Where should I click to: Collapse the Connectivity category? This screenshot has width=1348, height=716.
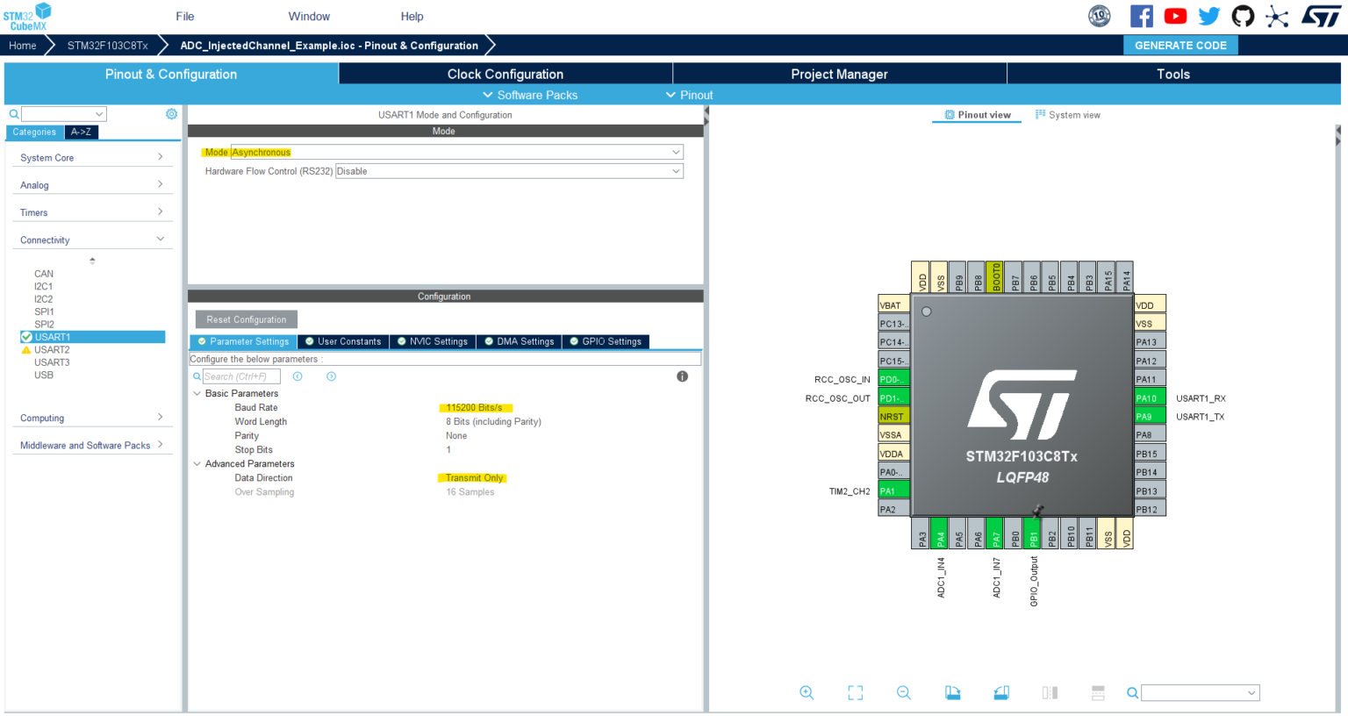tap(161, 238)
